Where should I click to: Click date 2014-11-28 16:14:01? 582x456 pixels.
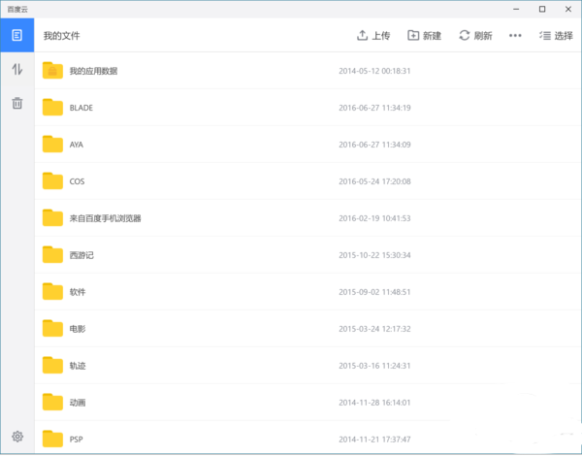click(374, 403)
